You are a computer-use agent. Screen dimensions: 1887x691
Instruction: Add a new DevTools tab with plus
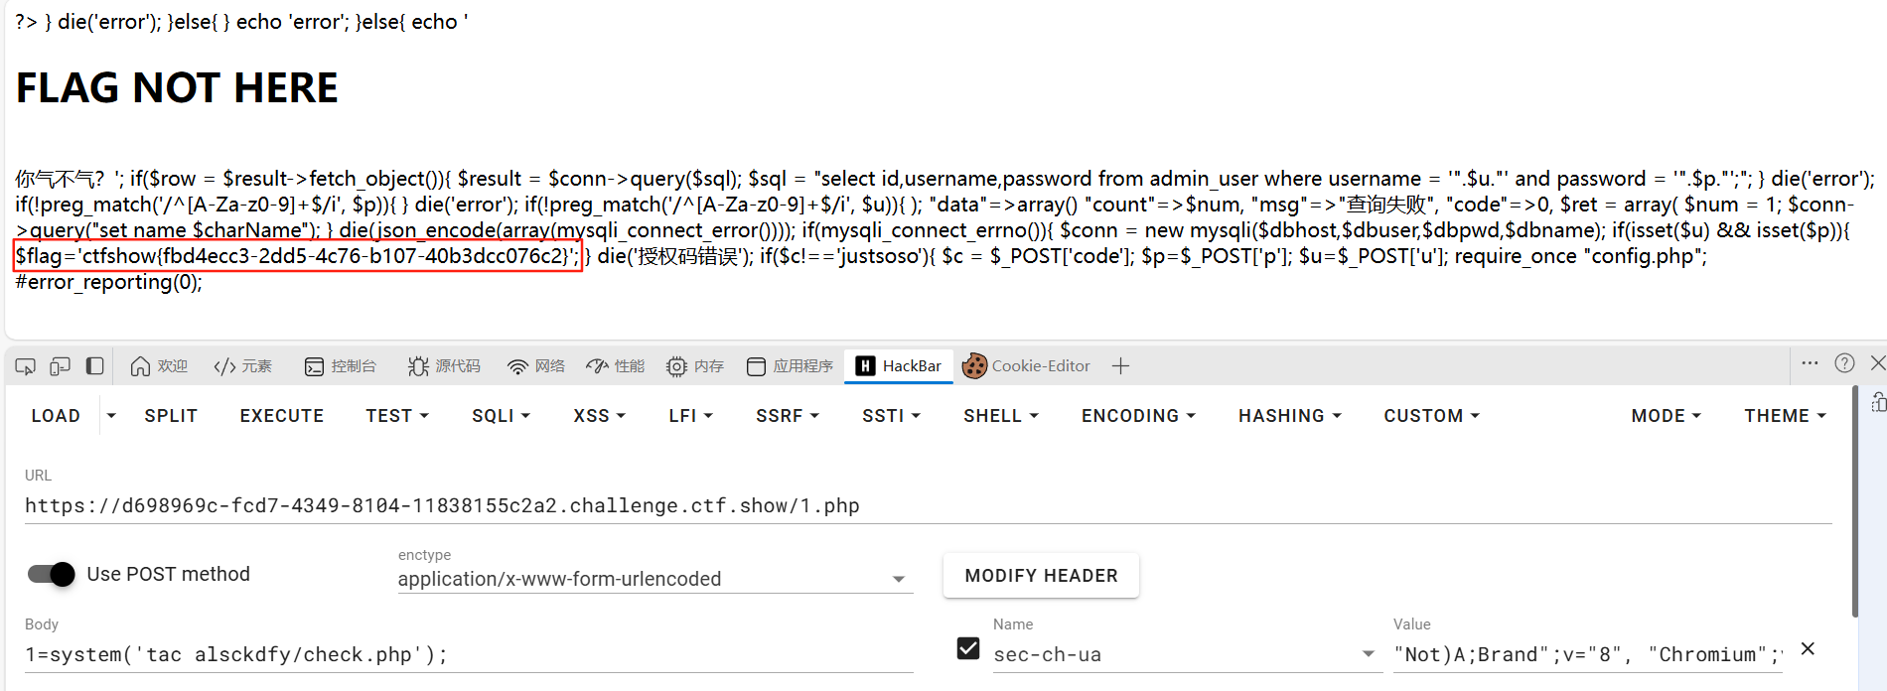click(x=1120, y=366)
